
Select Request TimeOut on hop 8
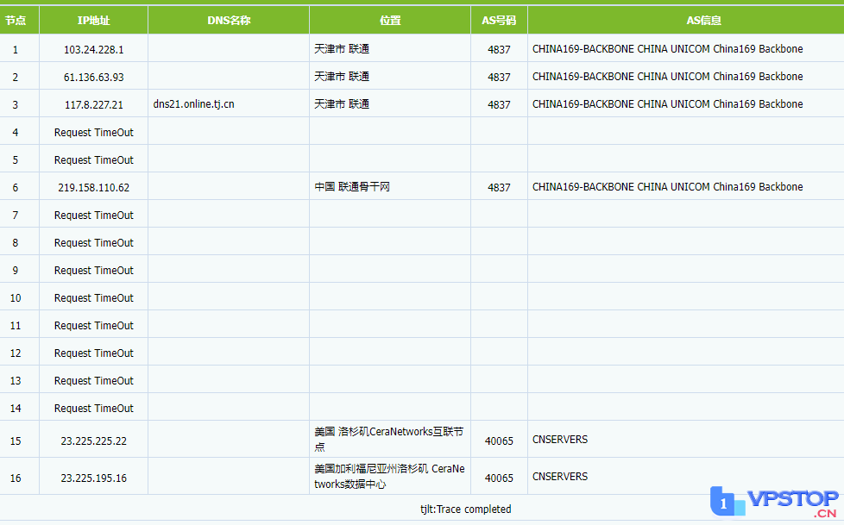pyautogui.click(x=94, y=242)
